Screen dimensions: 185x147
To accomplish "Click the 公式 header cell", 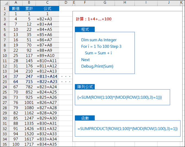I will click(47, 9).
